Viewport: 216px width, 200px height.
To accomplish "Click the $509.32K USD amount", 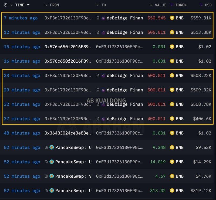I will click(x=201, y=90).
